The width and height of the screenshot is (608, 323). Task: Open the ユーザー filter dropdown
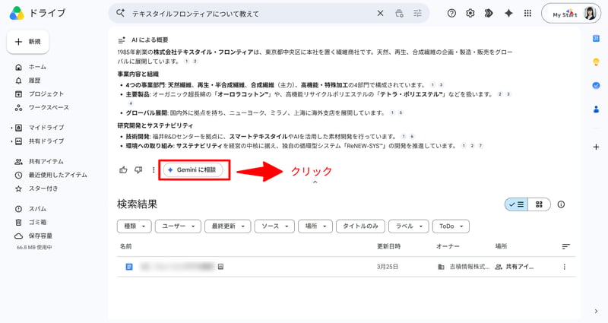coord(178,226)
